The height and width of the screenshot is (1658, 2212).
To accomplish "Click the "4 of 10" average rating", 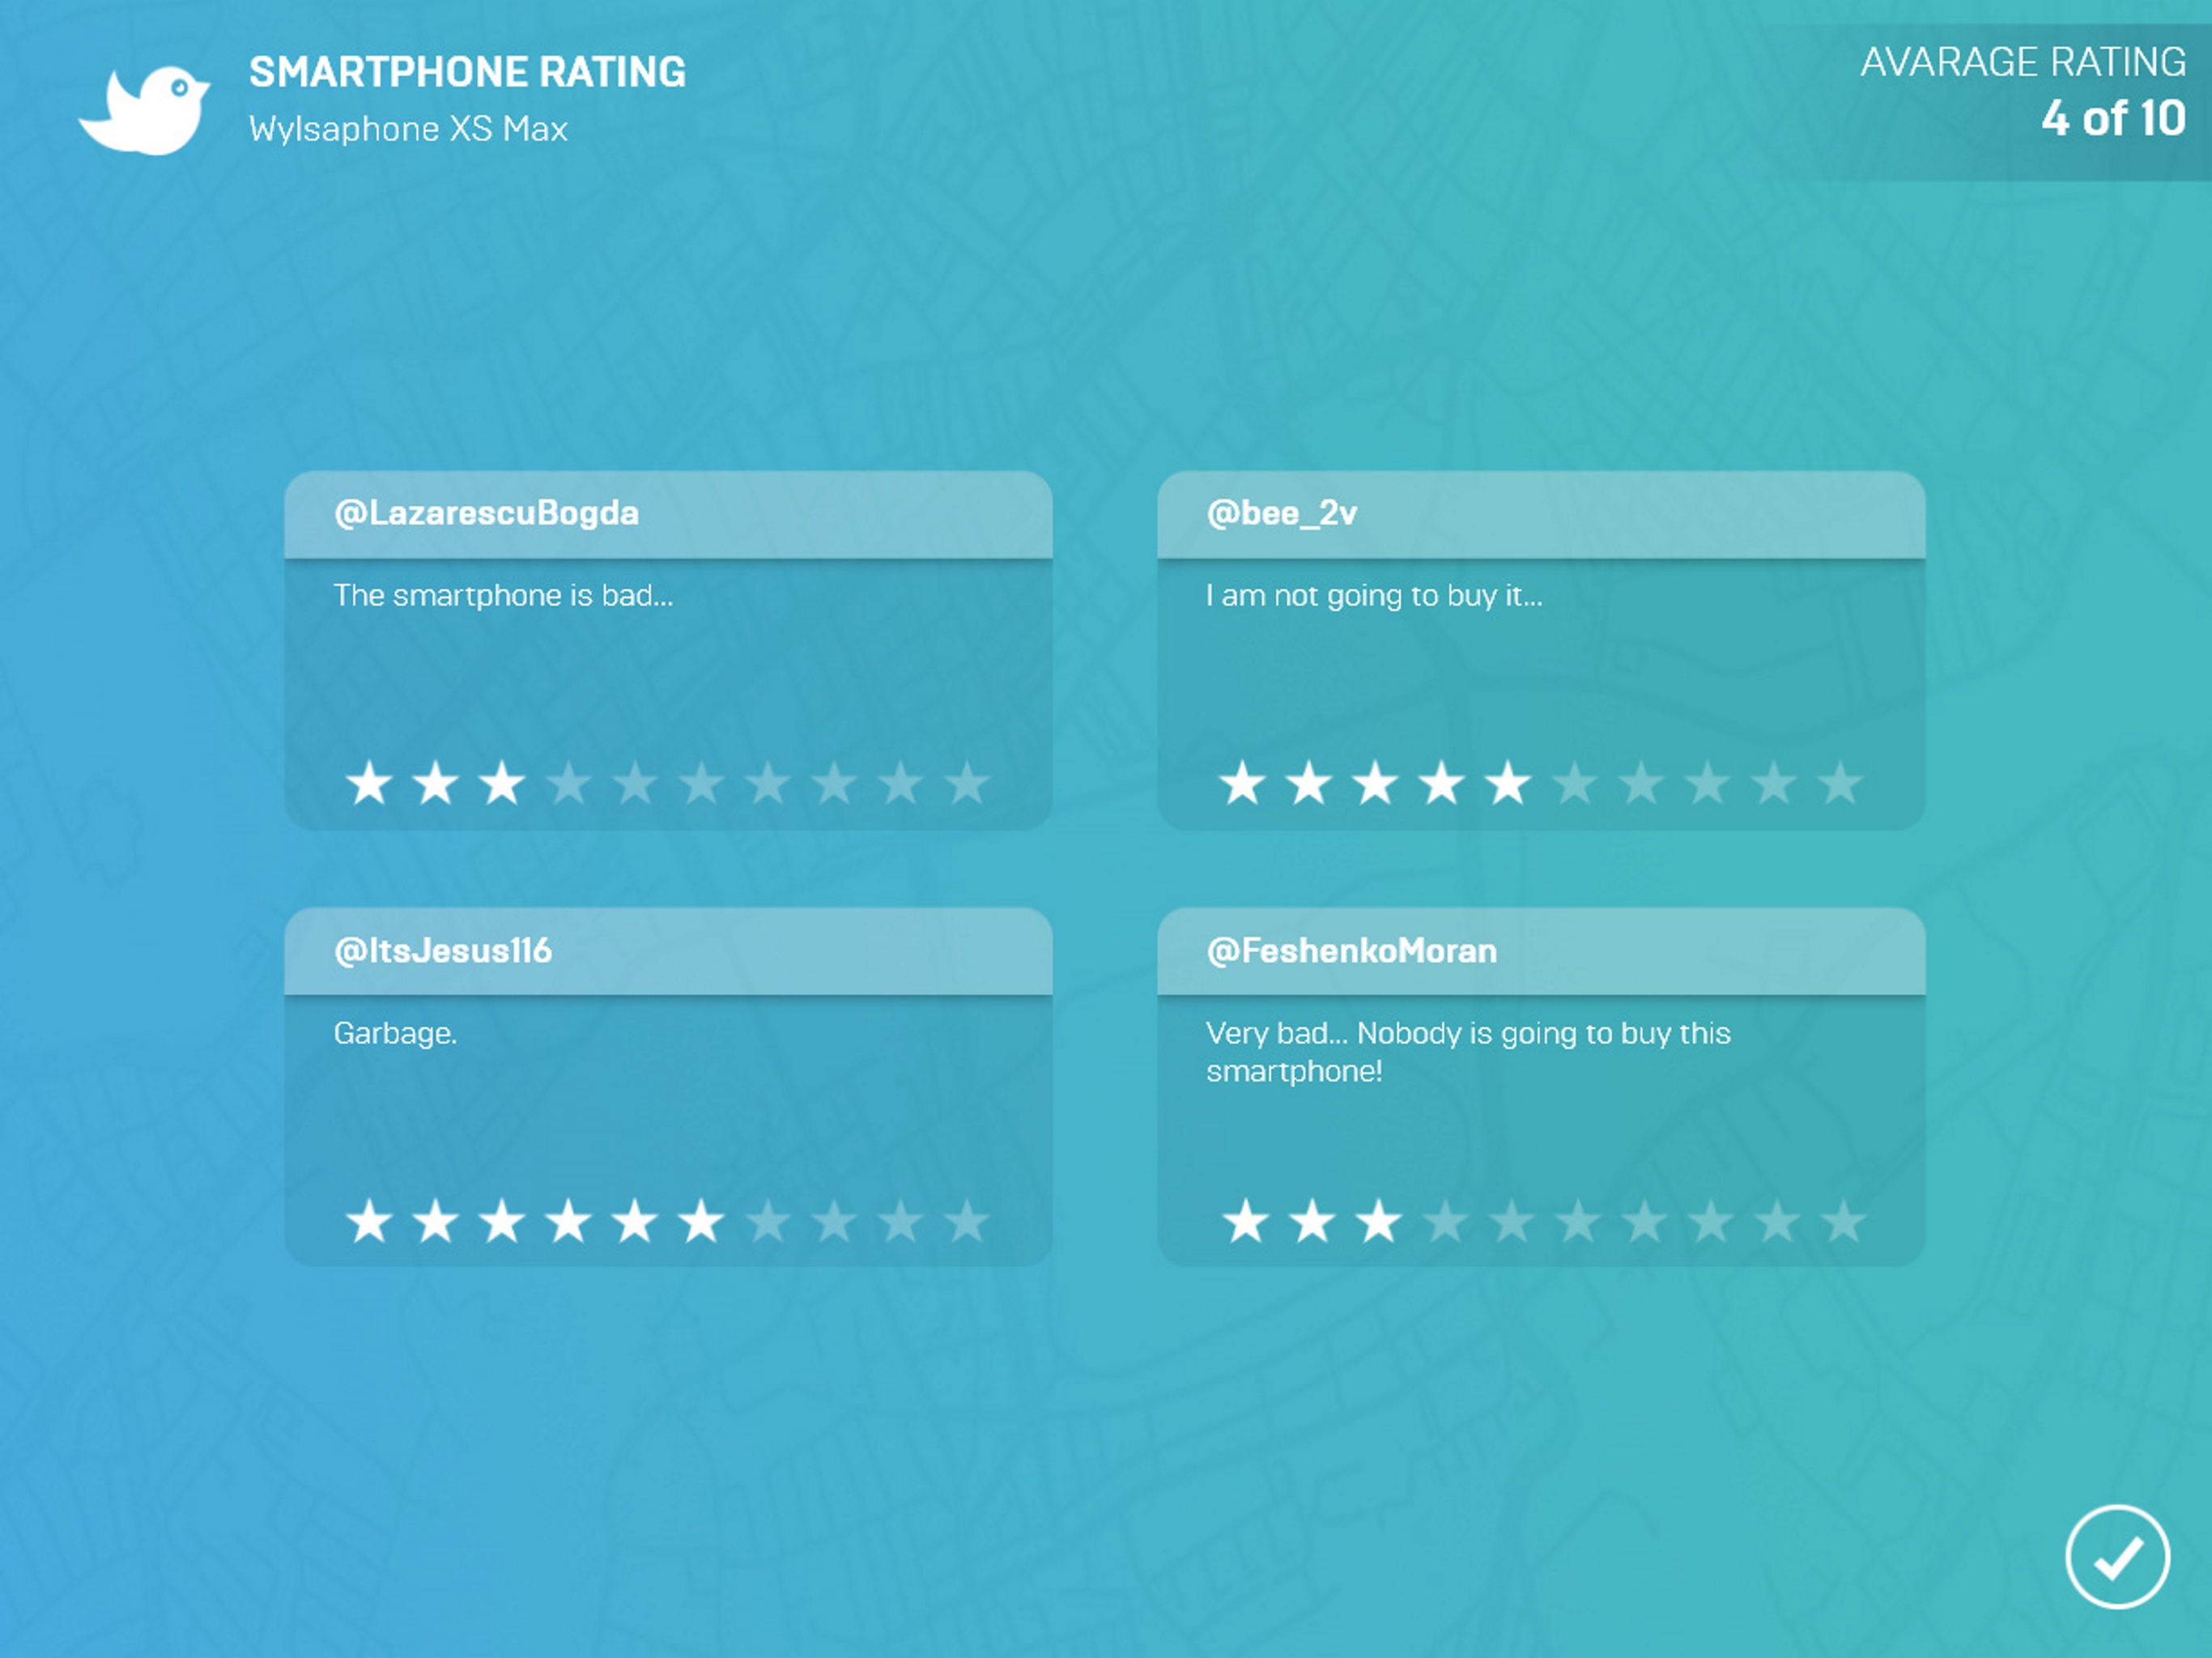I will [x=2112, y=119].
